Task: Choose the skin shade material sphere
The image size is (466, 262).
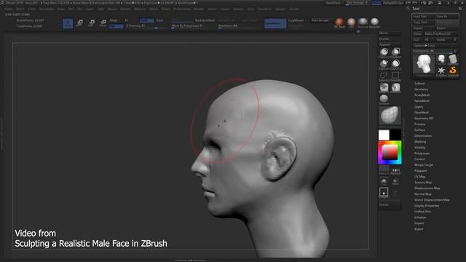Action: click(351, 22)
